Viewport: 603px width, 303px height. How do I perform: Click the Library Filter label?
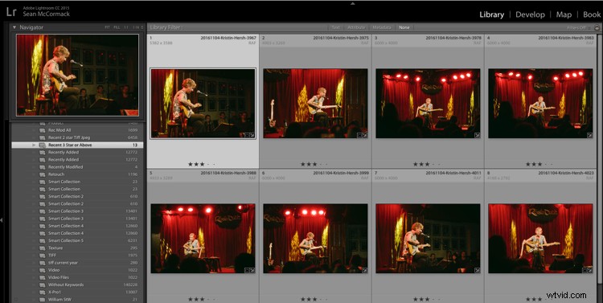166,27
